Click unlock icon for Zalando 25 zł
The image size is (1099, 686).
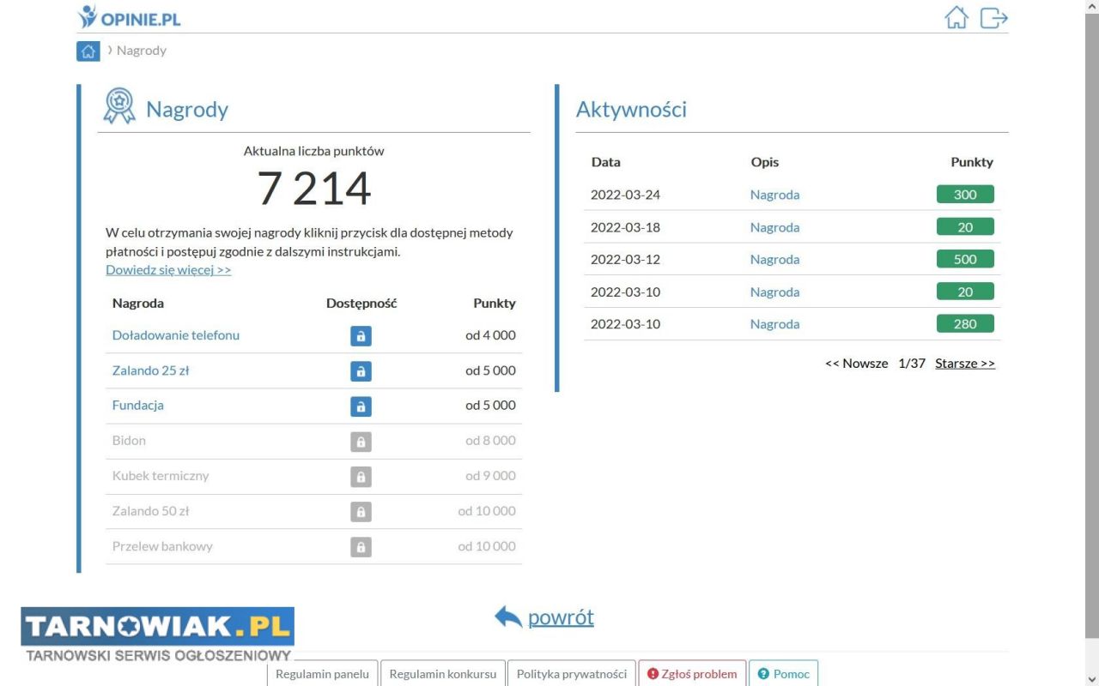(x=361, y=371)
